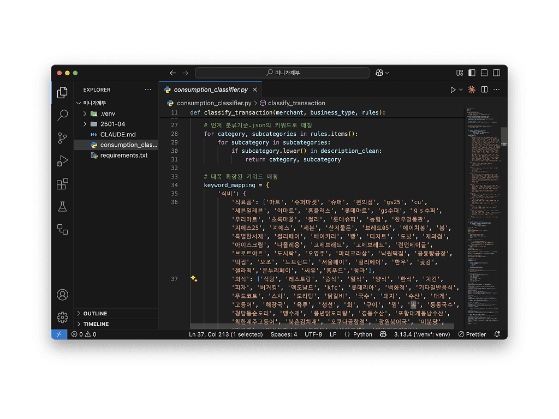Run the Python file with play button
This screenshot has height=419, width=559.
pos(453,89)
